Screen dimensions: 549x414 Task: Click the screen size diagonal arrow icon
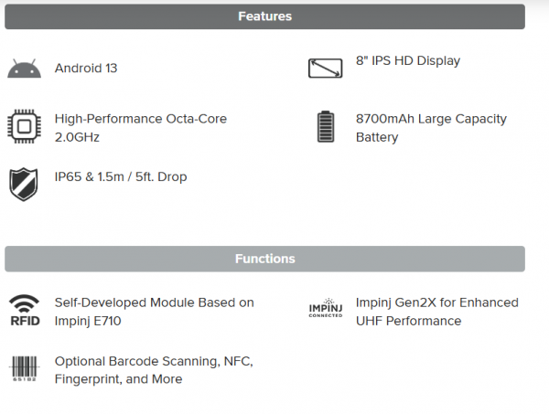[325, 68]
